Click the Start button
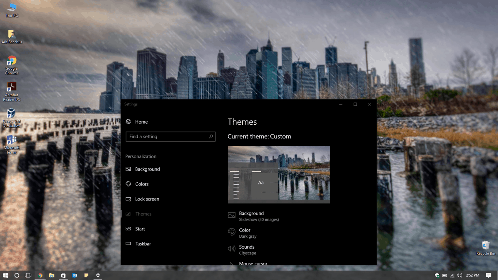 5,275
